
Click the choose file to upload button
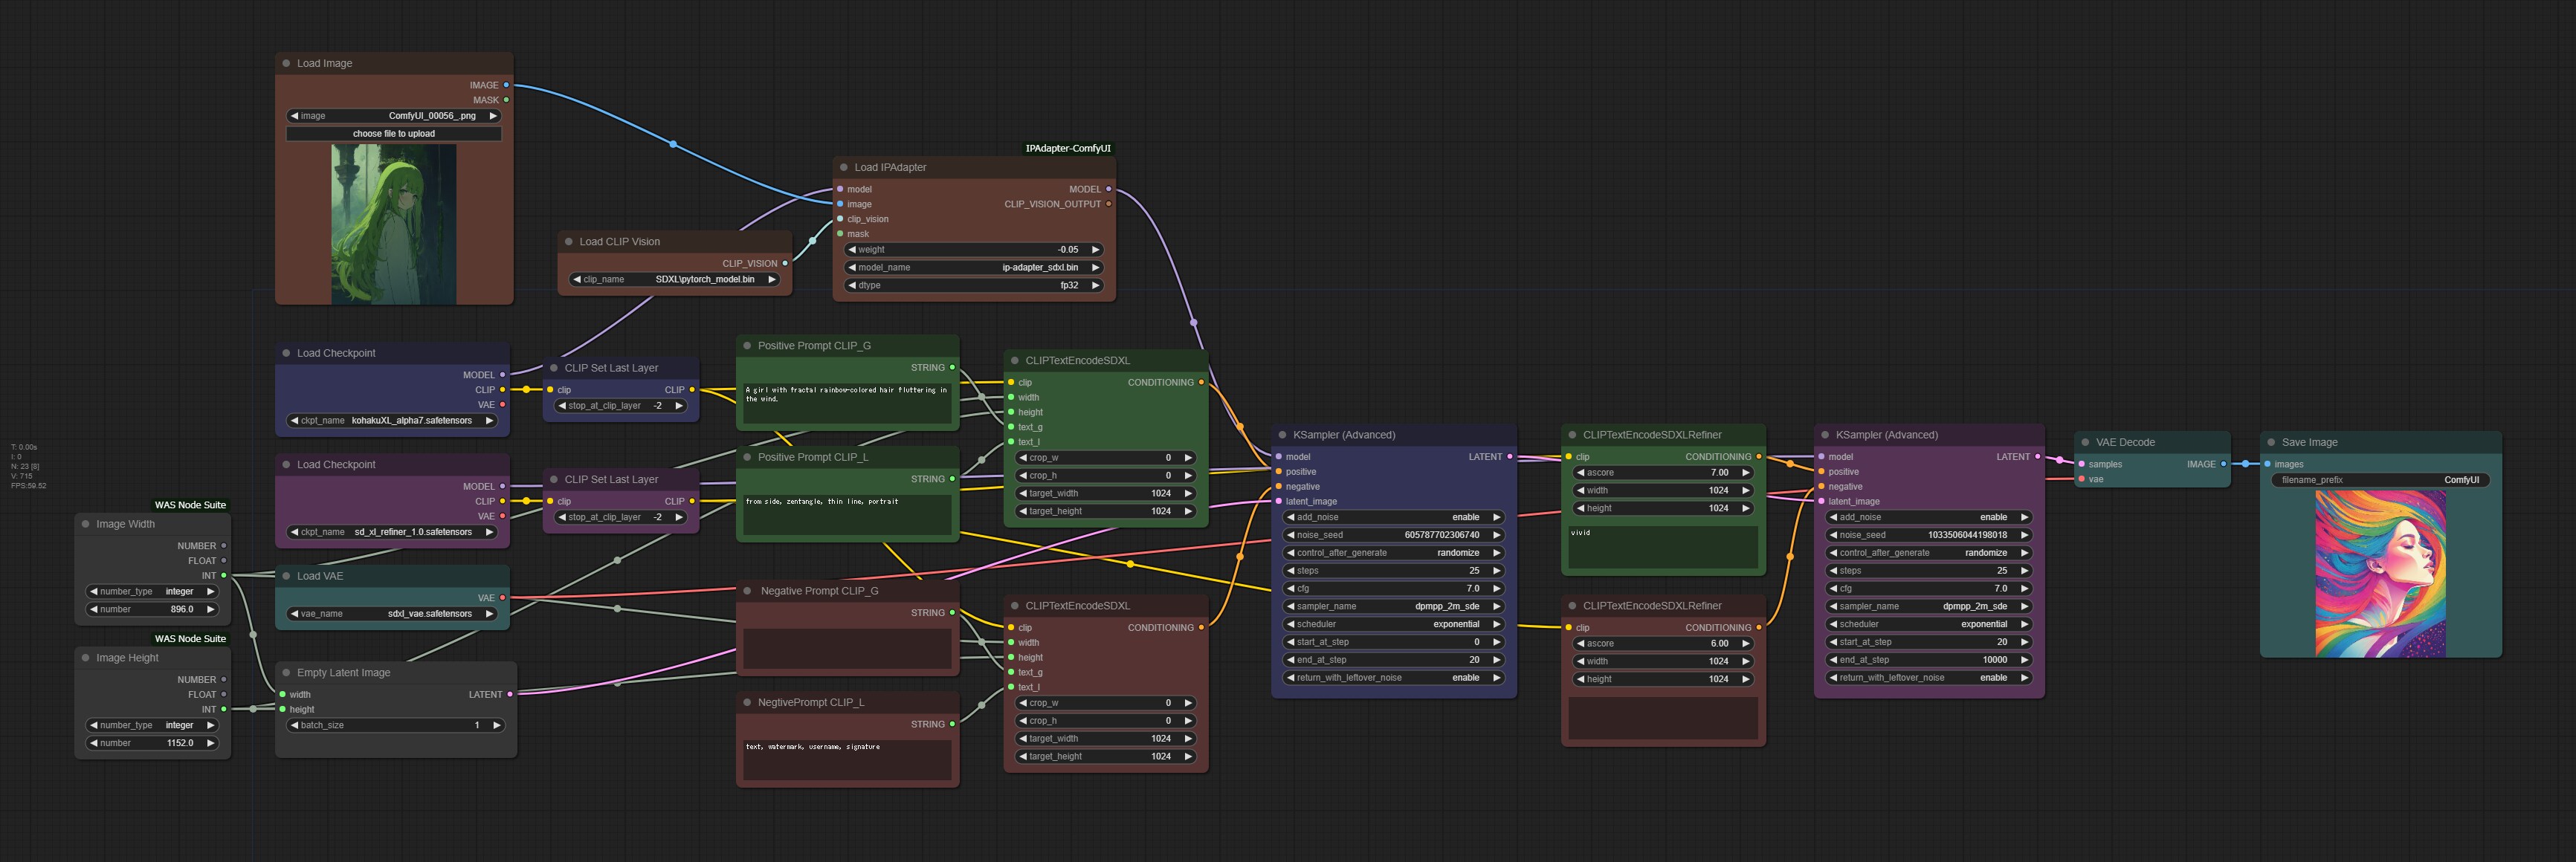coord(393,134)
